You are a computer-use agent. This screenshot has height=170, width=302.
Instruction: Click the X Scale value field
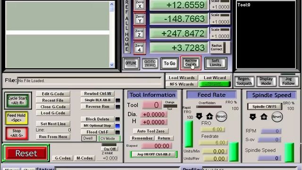[220, 7]
